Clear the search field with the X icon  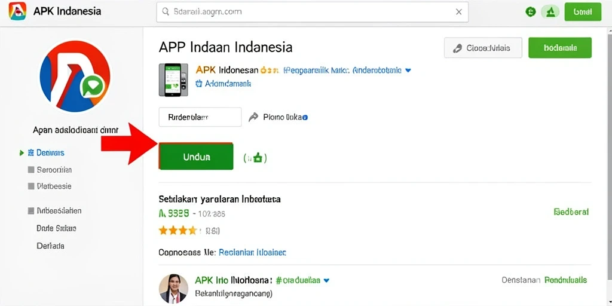click(459, 12)
